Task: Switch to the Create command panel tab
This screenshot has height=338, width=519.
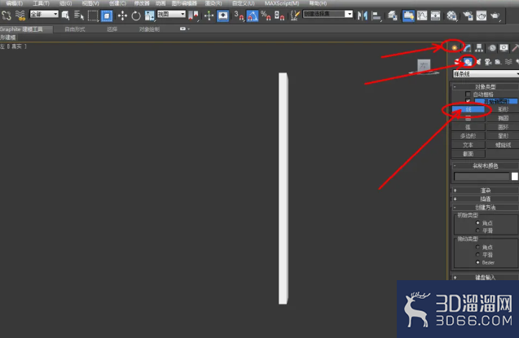Action: tap(454, 47)
